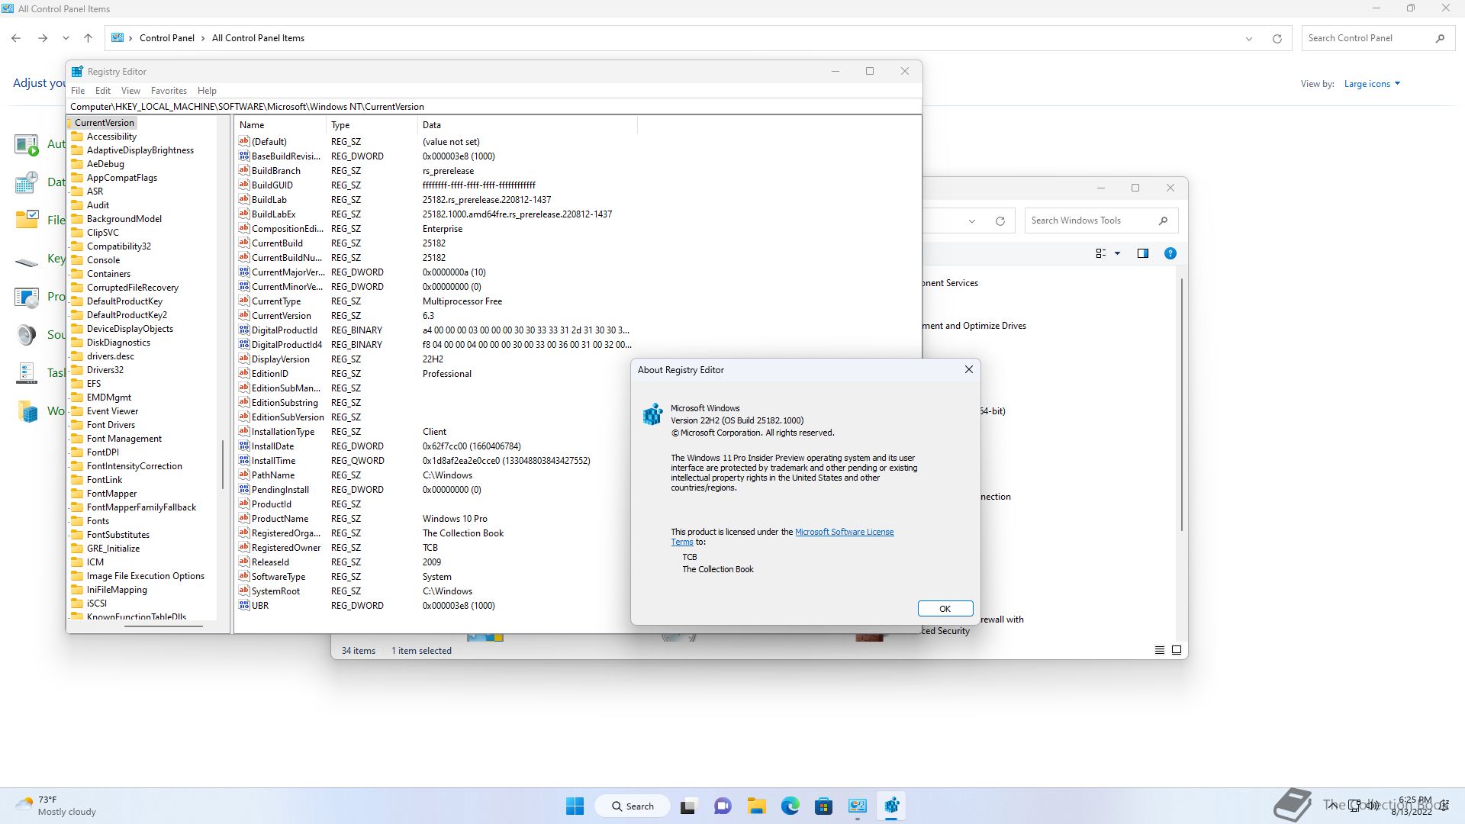The width and height of the screenshot is (1465, 824).
Task: Click the Control Panel search magnifier icon
Action: tap(1440, 38)
